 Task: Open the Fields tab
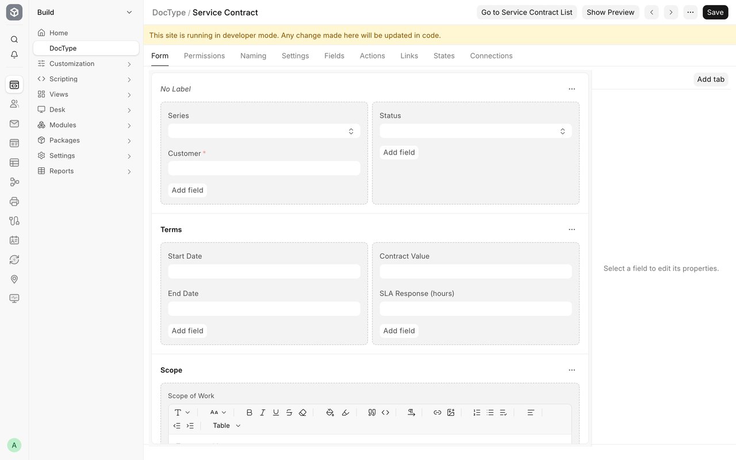click(334, 56)
